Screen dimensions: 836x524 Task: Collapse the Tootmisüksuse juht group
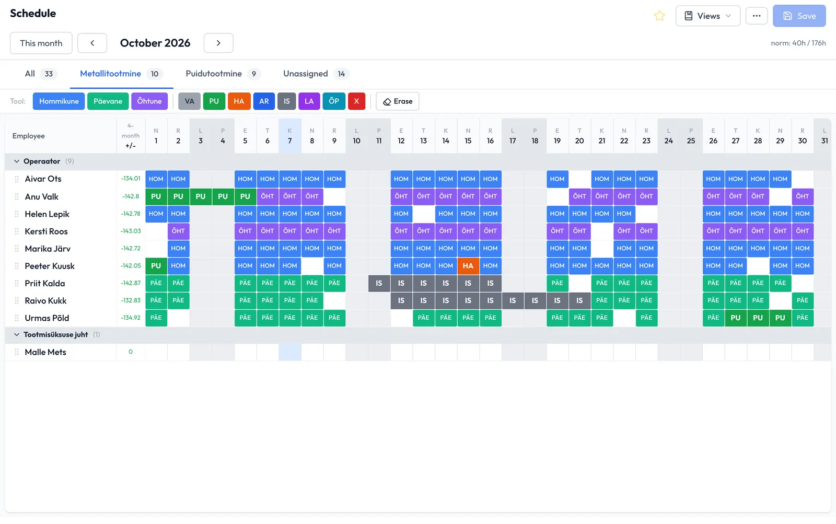(x=17, y=335)
